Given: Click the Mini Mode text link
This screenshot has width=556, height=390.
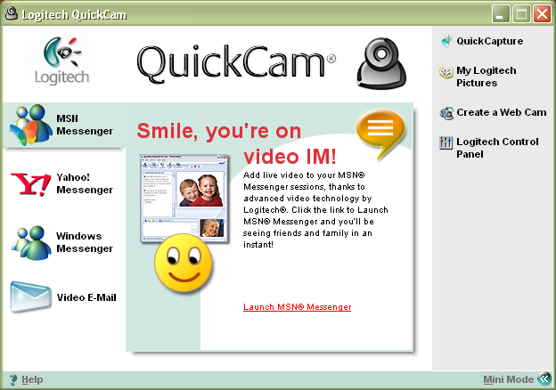Looking at the screenshot, I should (x=508, y=380).
